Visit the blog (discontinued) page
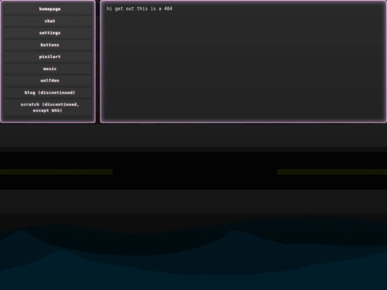This screenshot has width=387, height=290. click(x=48, y=92)
